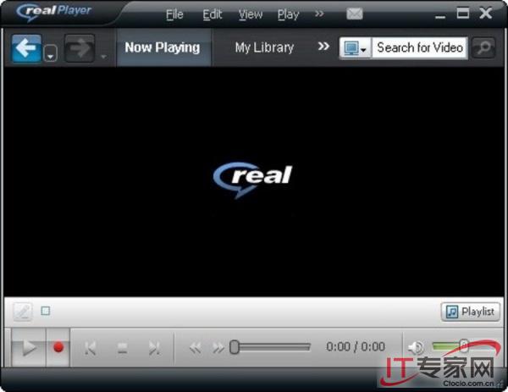
Task: Open the back history dropdown
Action: coord(51,55)
